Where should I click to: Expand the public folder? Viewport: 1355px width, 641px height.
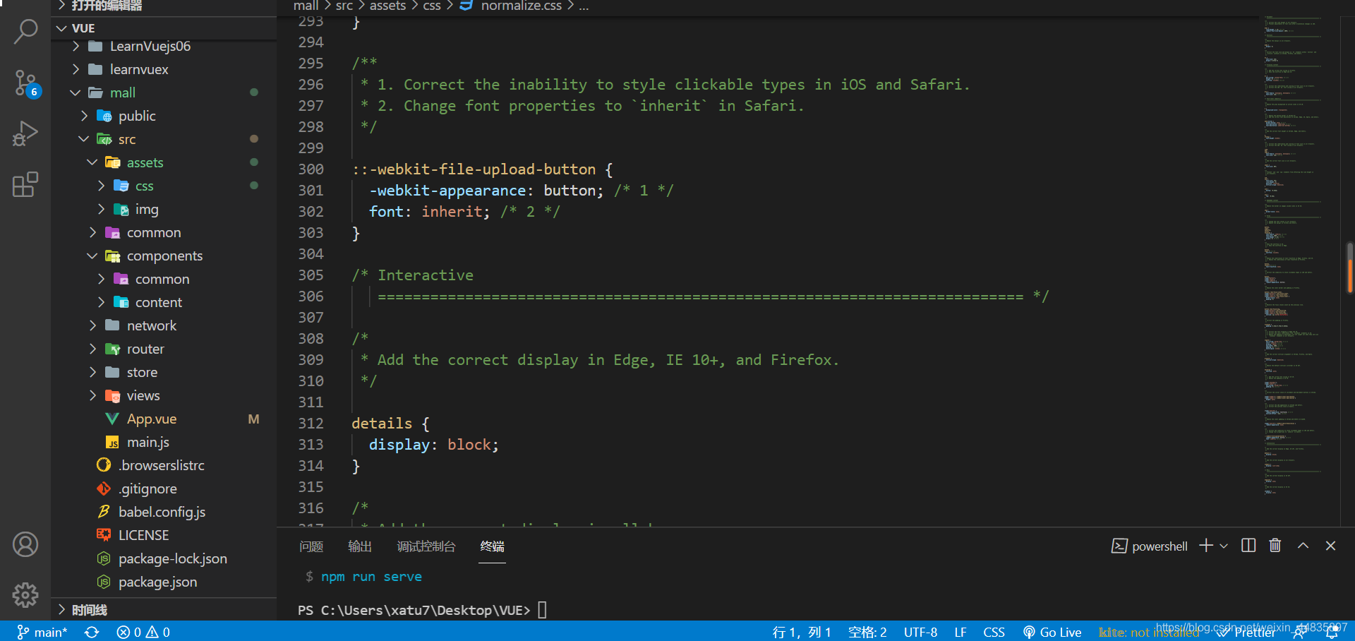(164, 116)
